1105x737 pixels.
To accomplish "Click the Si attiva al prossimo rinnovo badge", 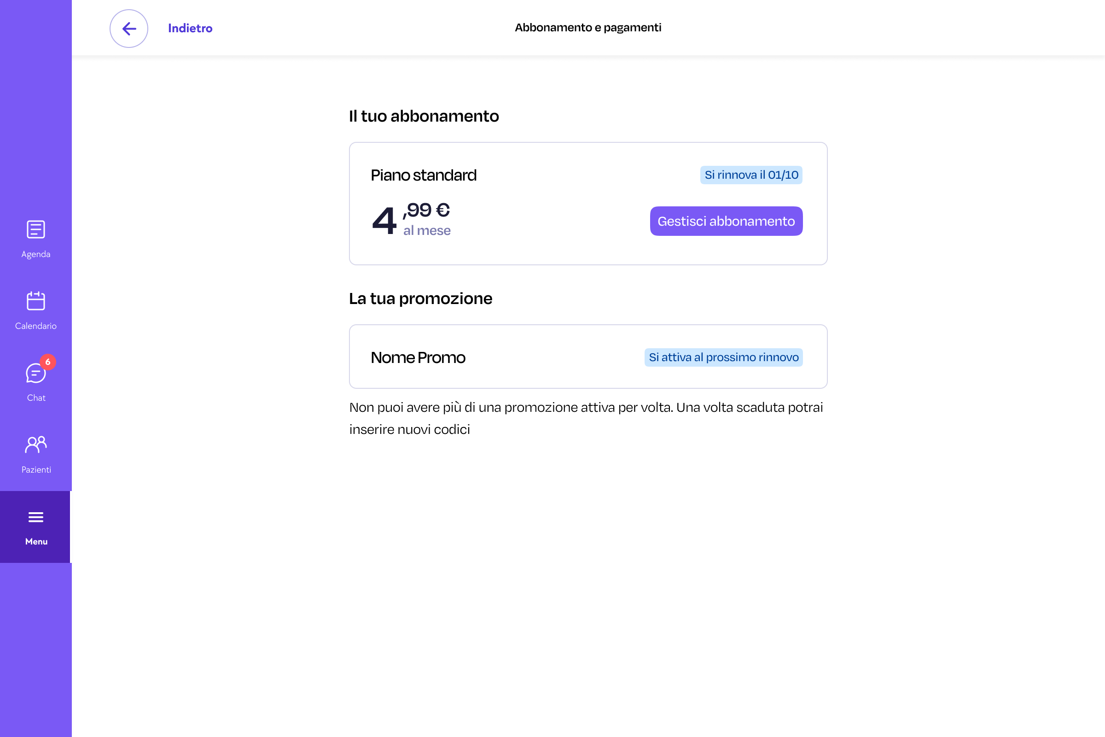I will click(x=723, y=357).
